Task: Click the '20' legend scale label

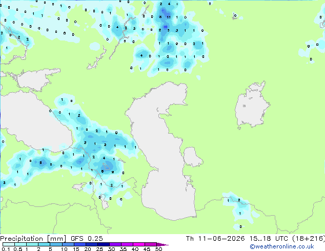Action: pyautogui.click(x=88, y=249)
